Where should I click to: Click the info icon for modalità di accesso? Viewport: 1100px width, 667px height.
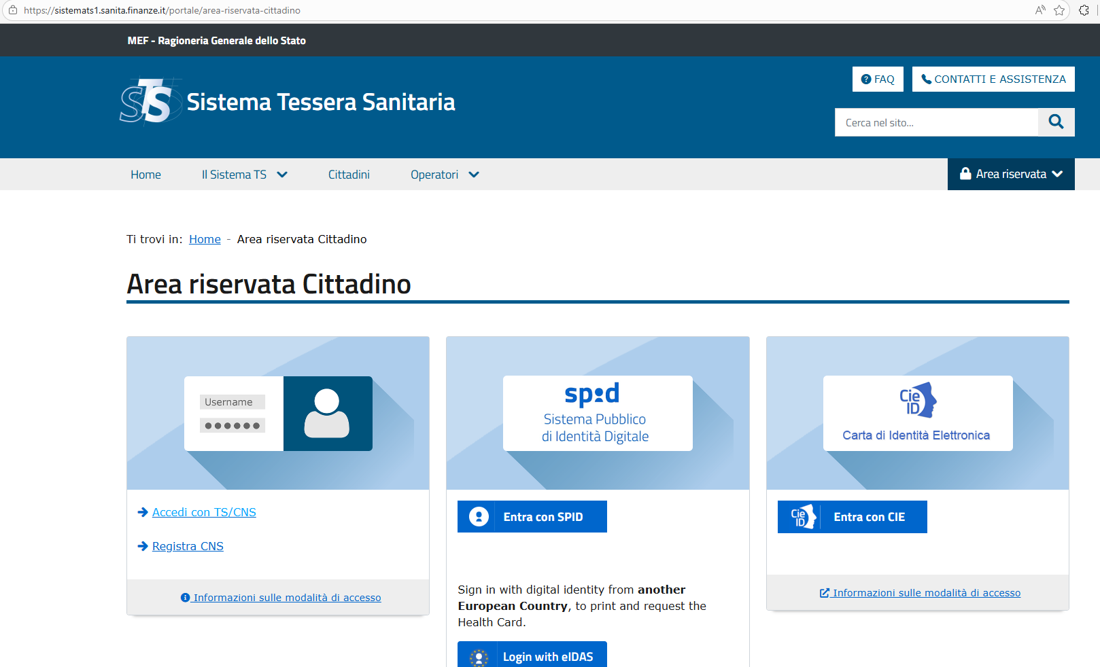184,597
